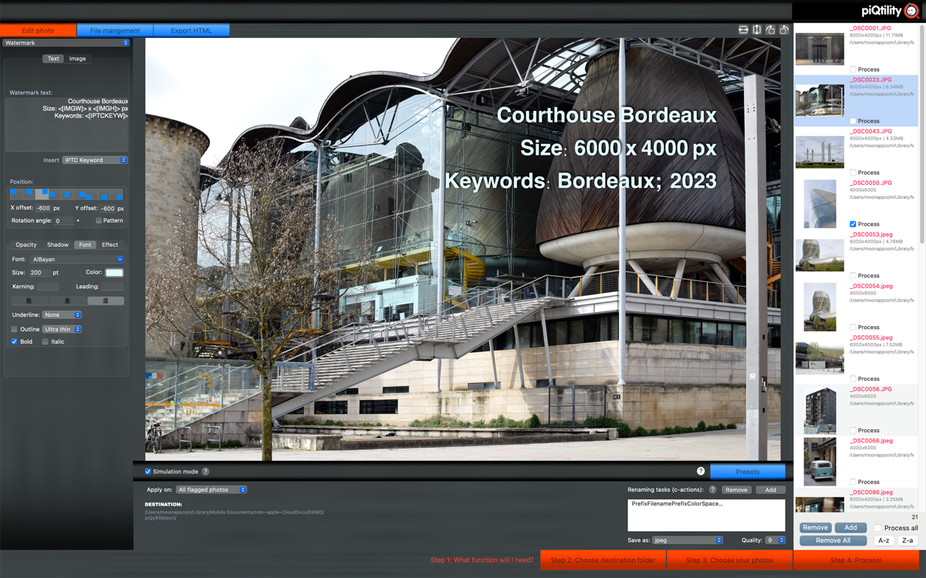Set watermark position to middle-right
The height and width of the screenshot is (578, 926).
click(79, 194)
